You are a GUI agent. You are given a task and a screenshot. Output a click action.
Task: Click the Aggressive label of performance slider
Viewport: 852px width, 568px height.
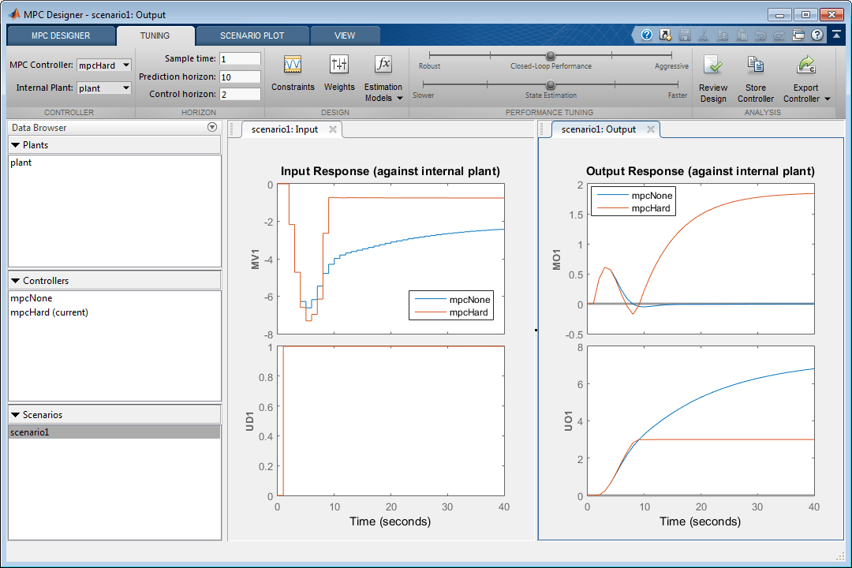(671, 65)
